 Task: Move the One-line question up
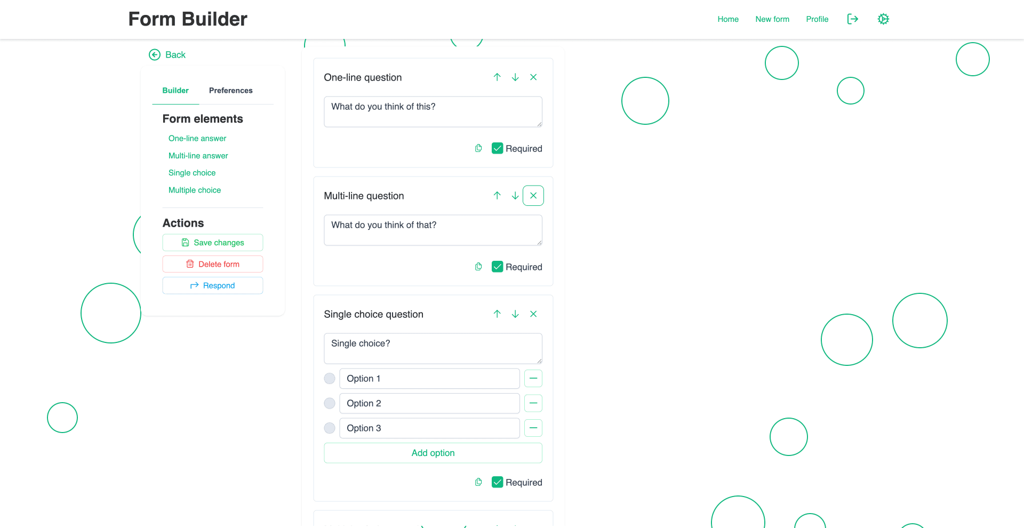[497, 77]
